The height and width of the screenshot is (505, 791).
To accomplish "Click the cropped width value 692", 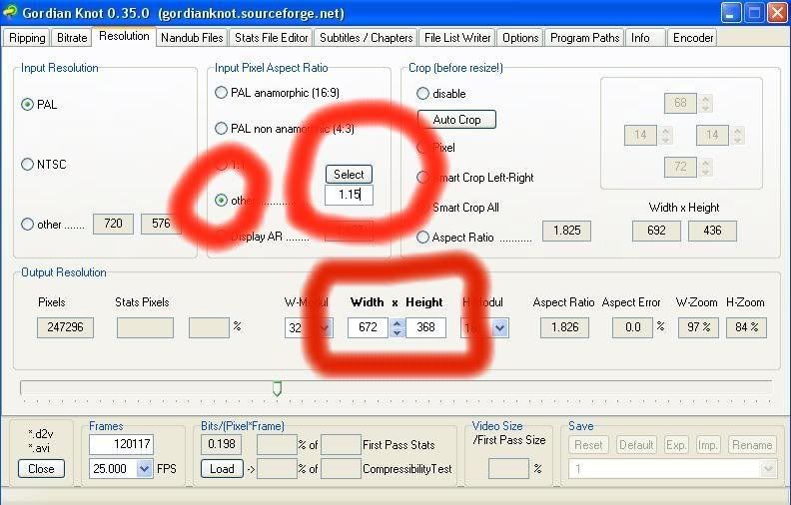I will (656, 231).
